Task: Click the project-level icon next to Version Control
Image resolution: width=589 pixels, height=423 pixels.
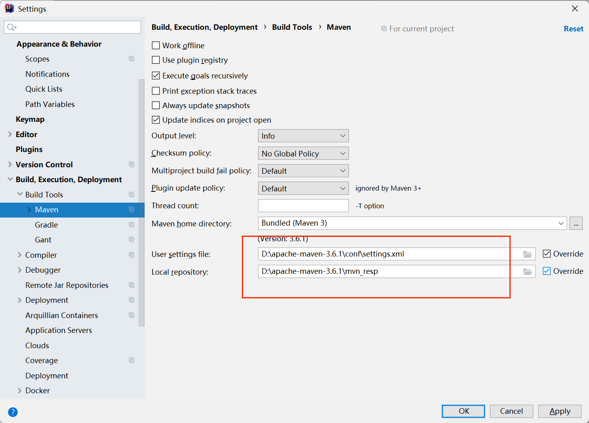Action: click(131, 164)
